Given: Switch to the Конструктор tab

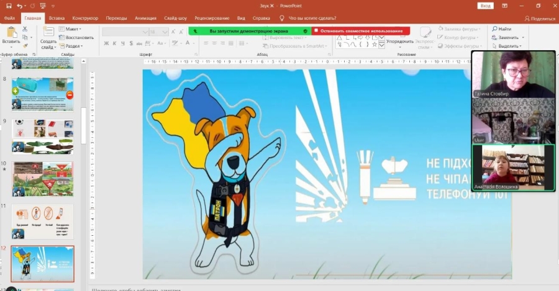Looking at the screenshot, I should coord(85,18).
